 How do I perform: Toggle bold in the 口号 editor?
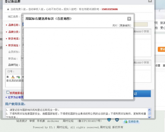point(8,77)
